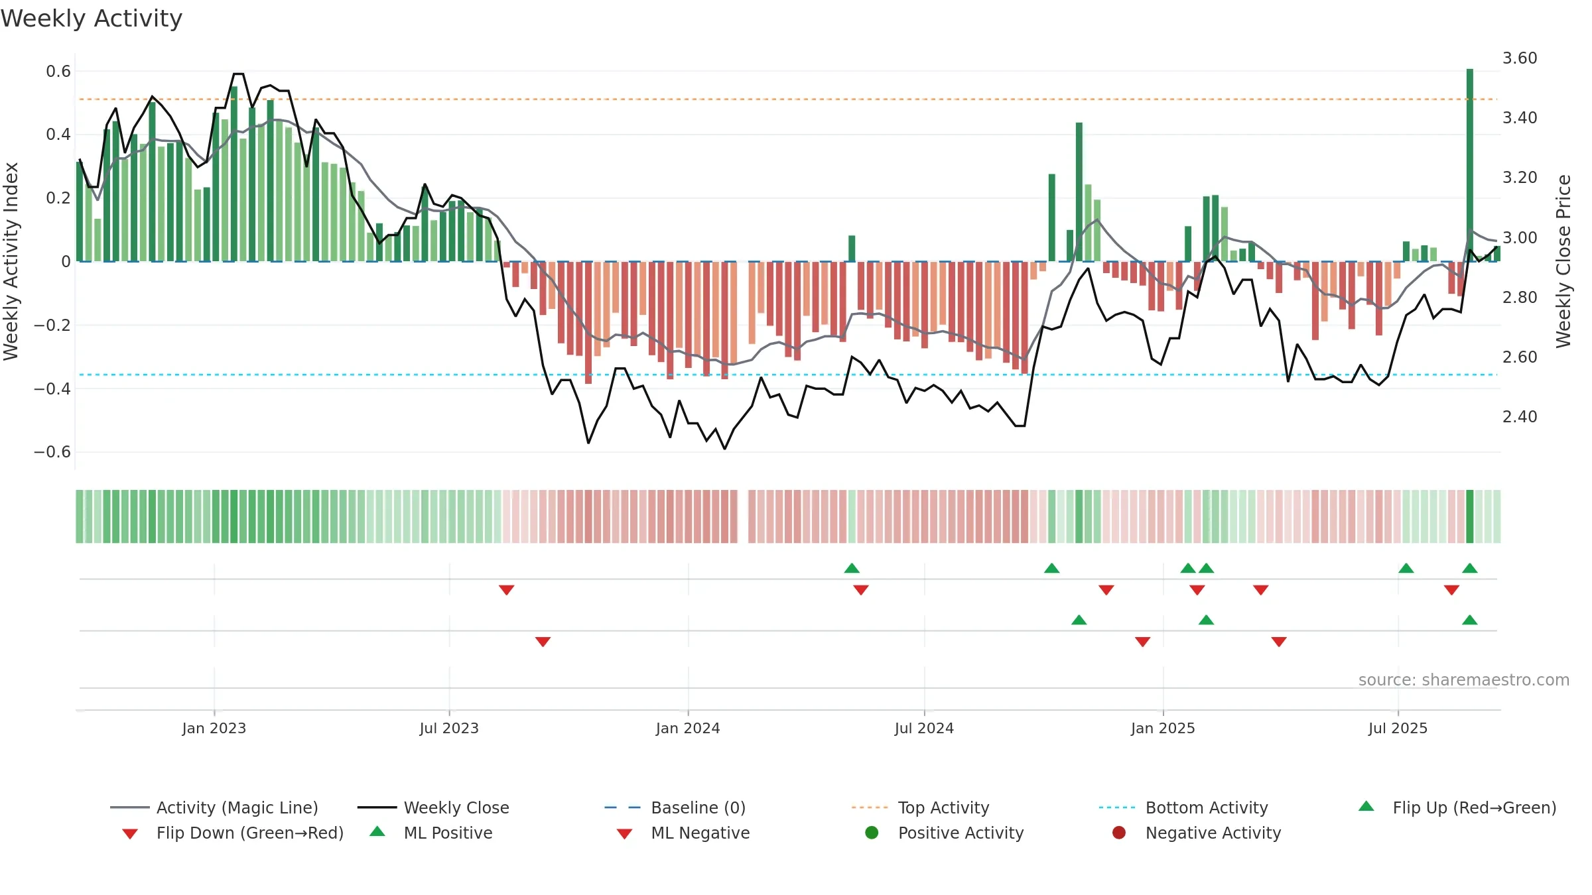
Task: Toggle the ML Negative legend entry
Action: coord(683,833)
